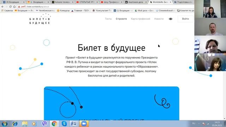Select the male participant video thumbnail
This screenshot has width=226, height=127.
(x=210, y=27)
